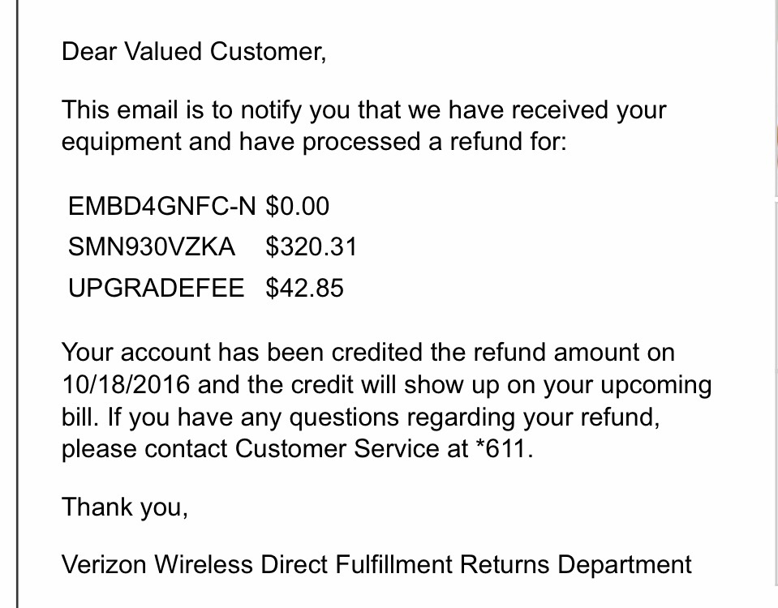Select the SMN930VZKA item code

[152, 247]
